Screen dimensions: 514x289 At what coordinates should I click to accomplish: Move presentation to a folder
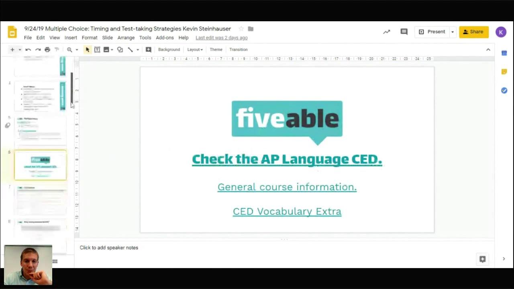point(251,29)
